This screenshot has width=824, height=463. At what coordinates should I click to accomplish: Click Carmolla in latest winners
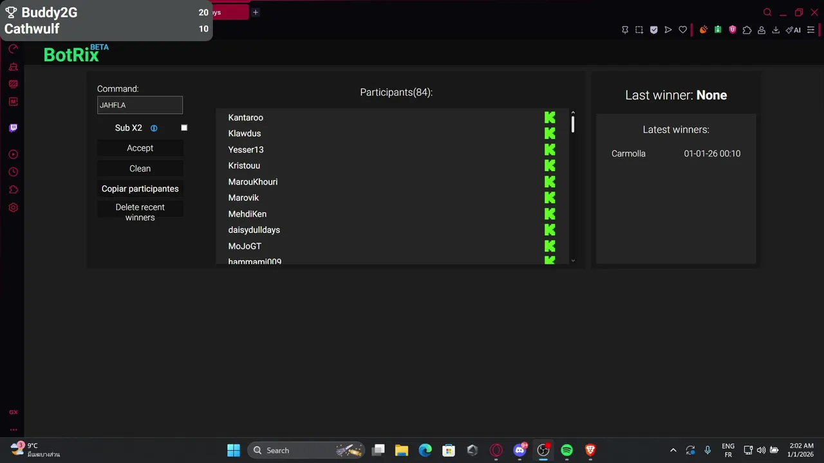pyautogui.click(x=628, y=154)
